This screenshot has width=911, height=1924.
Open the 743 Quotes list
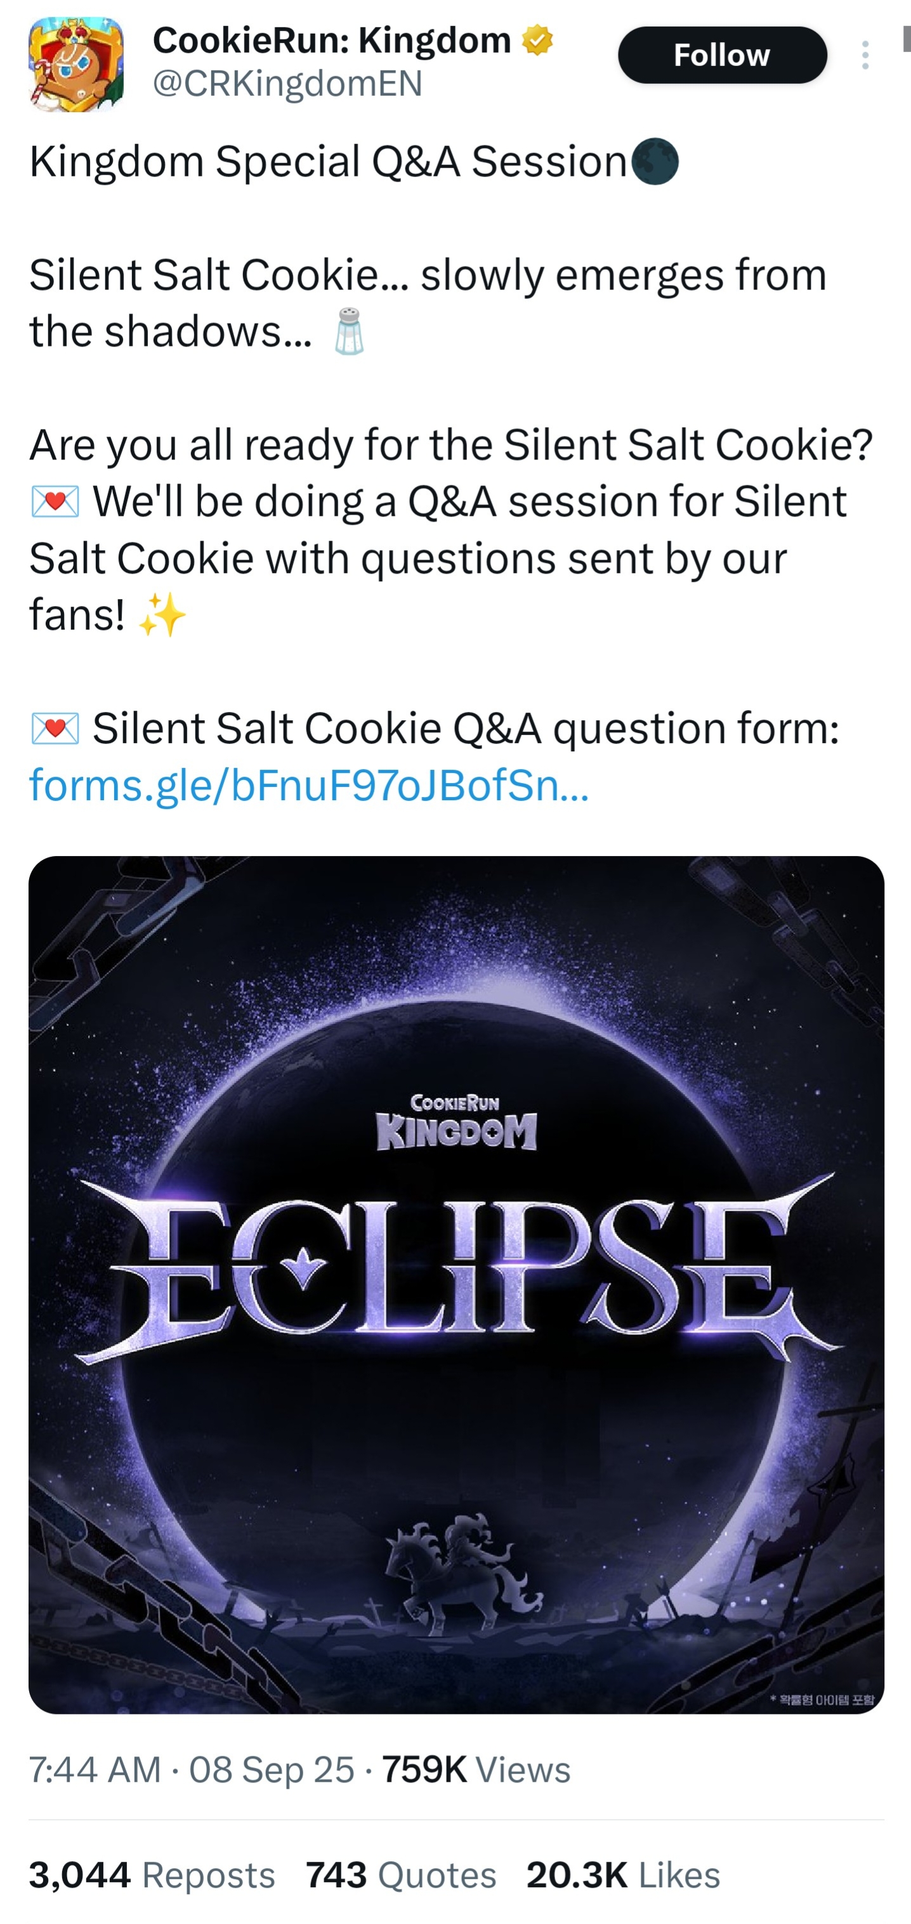point(400,1875)
